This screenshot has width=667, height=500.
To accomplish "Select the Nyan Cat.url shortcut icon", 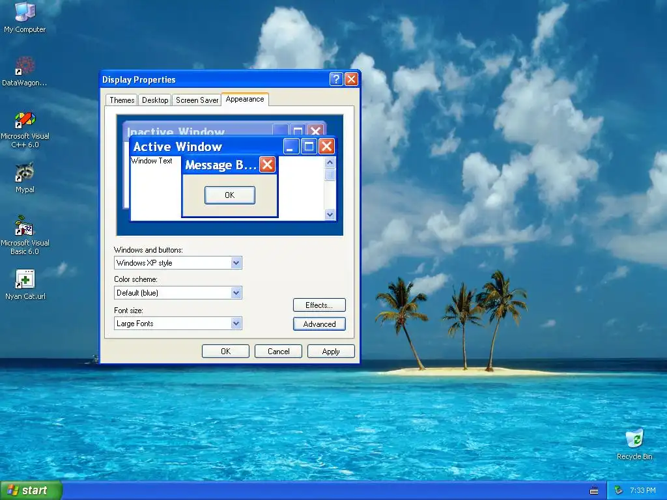I will point(25,285).
